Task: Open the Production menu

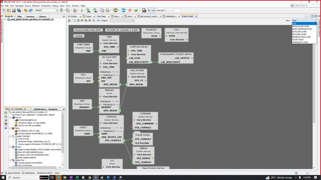Action: (x=46, y=6)
